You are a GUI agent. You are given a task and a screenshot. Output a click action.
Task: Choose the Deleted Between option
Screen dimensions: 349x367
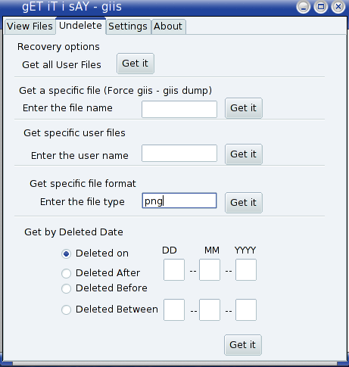[x=67, y=309]
